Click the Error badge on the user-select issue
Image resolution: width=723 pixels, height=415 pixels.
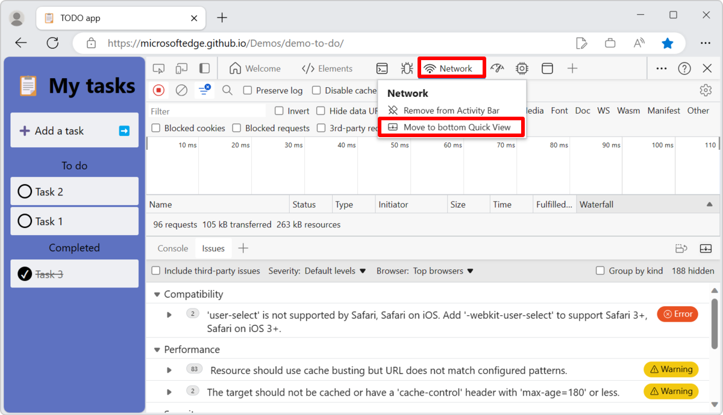tap(677, 314)
